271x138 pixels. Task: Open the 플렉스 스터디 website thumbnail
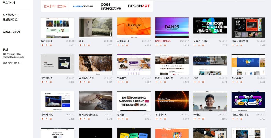pos(210,28)
